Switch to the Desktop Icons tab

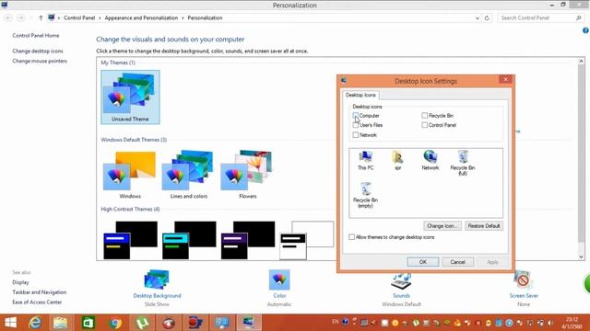pos(360,95)
